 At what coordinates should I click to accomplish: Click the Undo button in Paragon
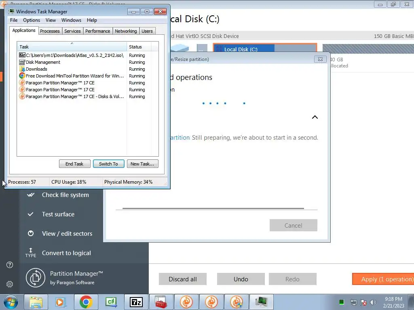(x=241, y=279)
